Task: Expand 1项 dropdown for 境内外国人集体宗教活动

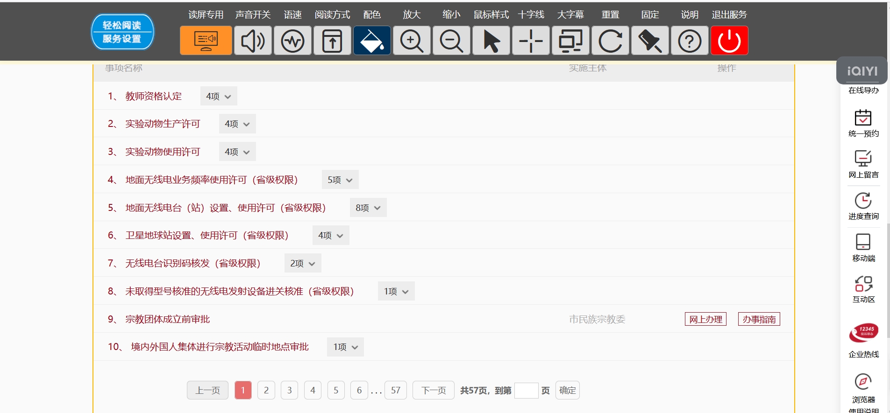Action: coord(345,347)
